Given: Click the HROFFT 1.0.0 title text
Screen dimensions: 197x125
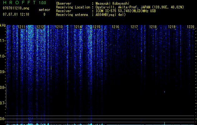Looking at the screenshot, I should click(x=24, y=2).
